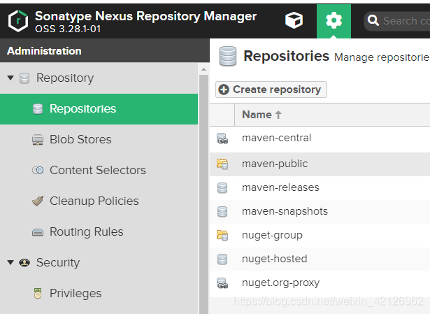Click the Repository database icon in sidebar

click(24, 78)
